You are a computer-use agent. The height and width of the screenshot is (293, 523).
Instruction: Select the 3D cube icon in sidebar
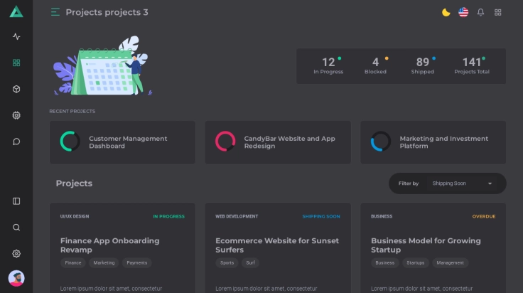(16, 89)
